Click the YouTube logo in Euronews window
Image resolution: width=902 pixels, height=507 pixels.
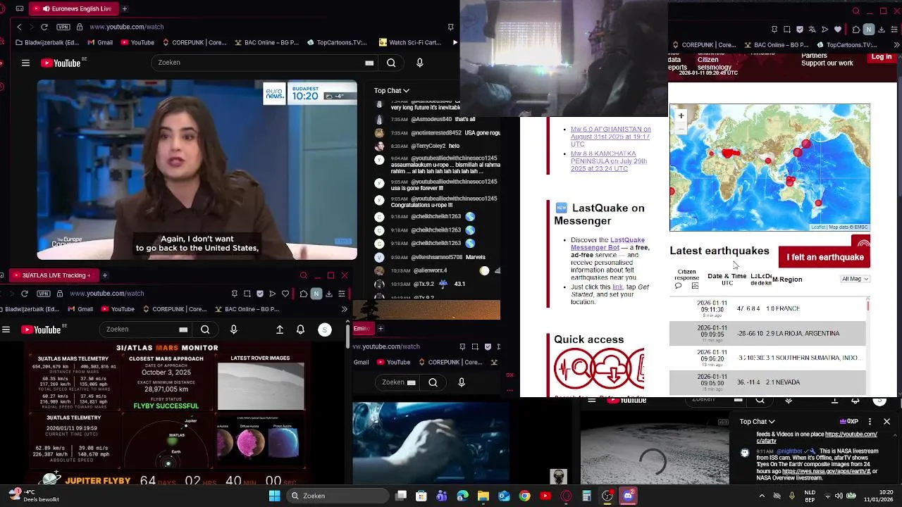pos(61,63)
